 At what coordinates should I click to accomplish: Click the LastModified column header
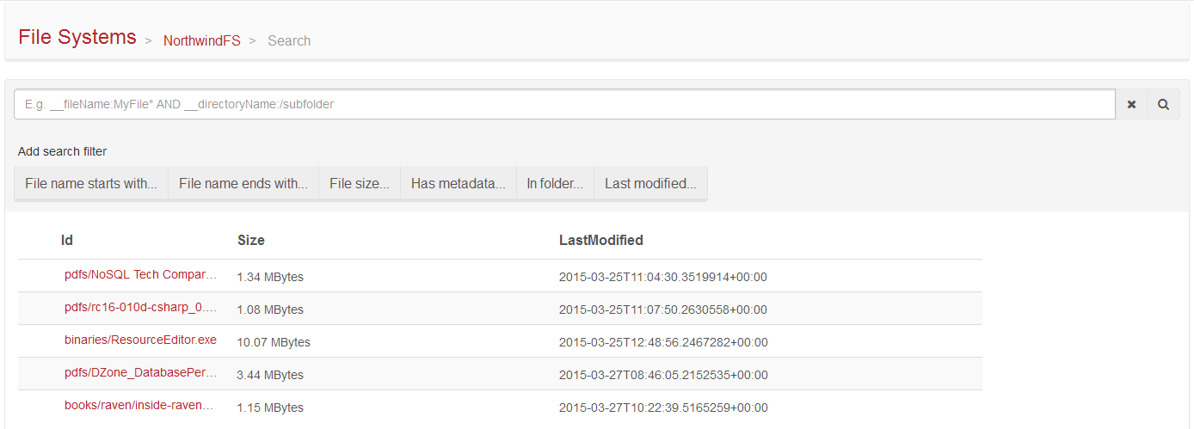601,240
